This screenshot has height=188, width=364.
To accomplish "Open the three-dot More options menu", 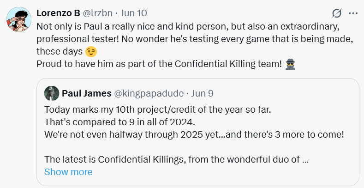I will [x=353, y=12].
